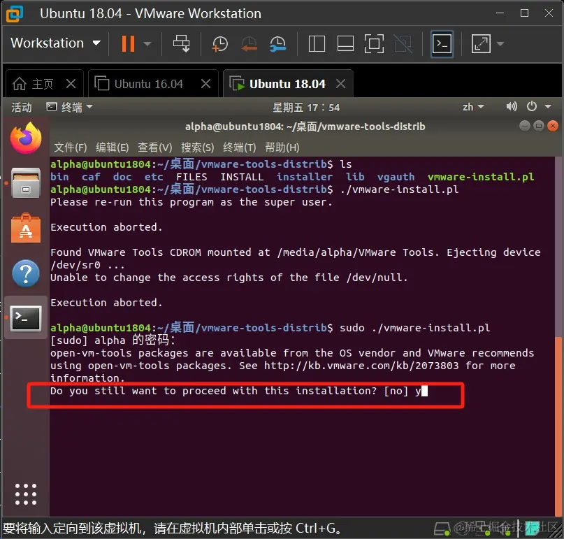Click the vgauth directory name in ls output
Image resolution: width=564 pixels, height=539 pixels.
[x=396, y=177]
